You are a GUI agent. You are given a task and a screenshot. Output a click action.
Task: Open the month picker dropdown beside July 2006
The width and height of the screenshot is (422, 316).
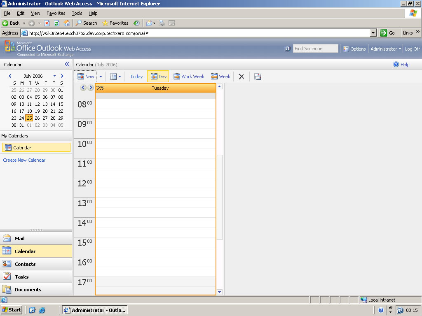pyautogui.click(x=54, y=76)
